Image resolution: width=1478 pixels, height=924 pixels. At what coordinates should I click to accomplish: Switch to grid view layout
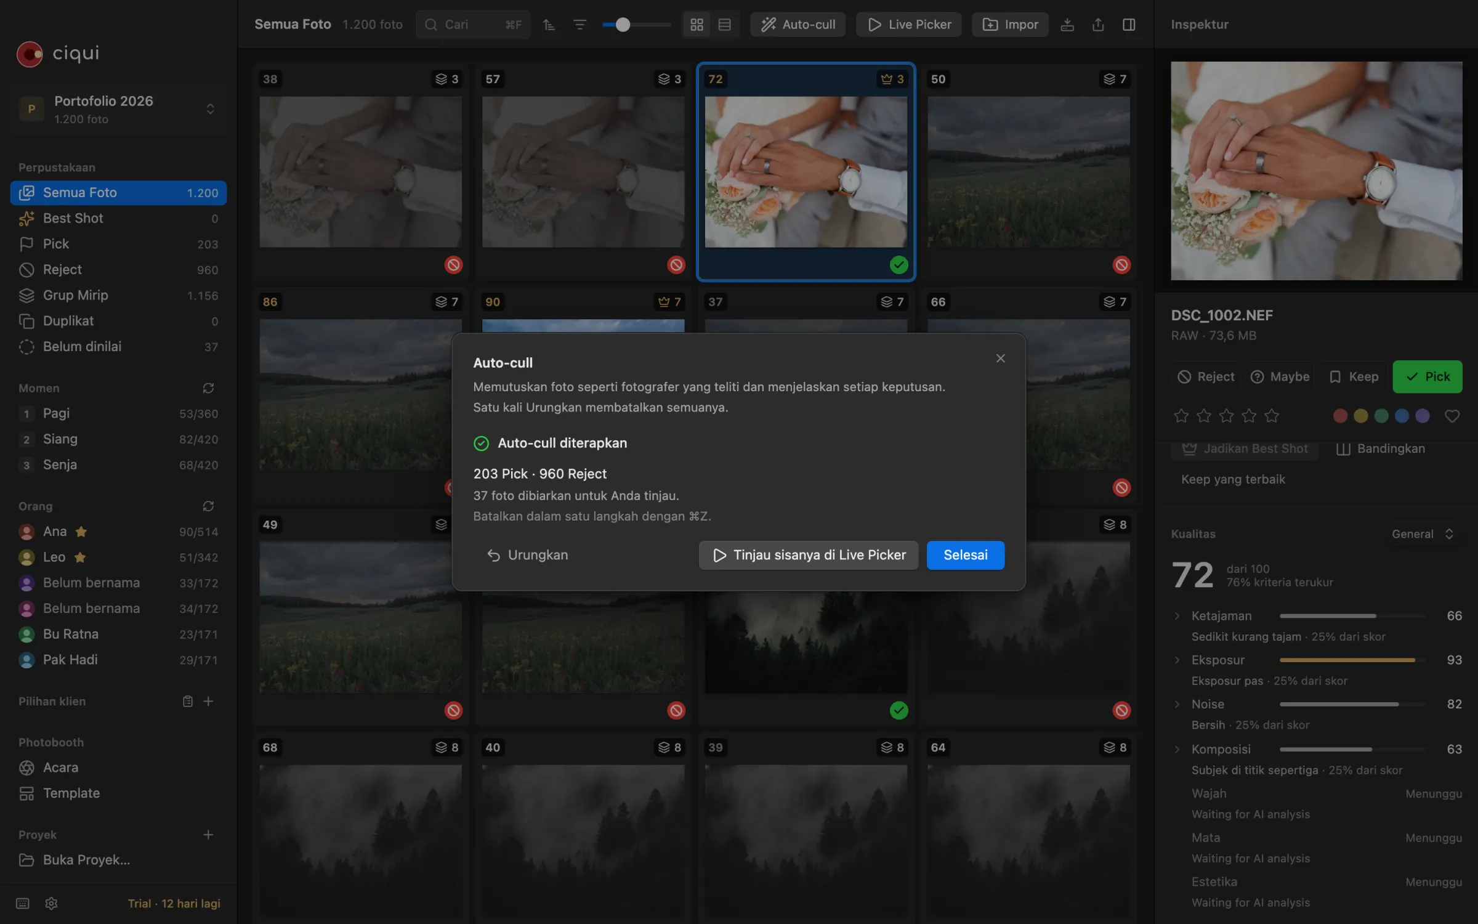point(697,25)
